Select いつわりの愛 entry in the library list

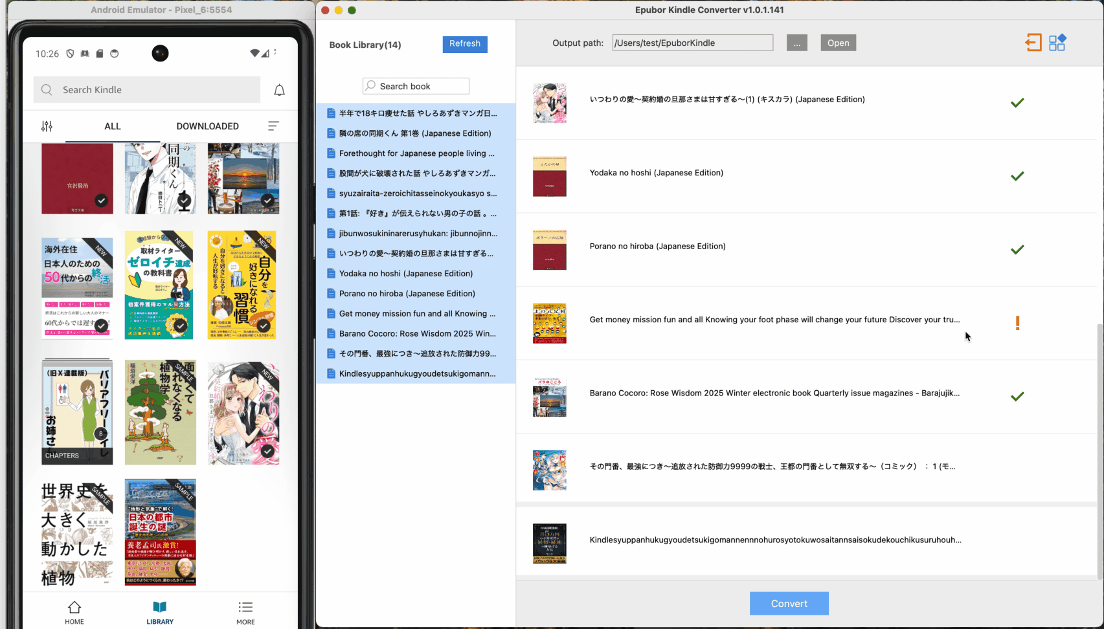416,254
